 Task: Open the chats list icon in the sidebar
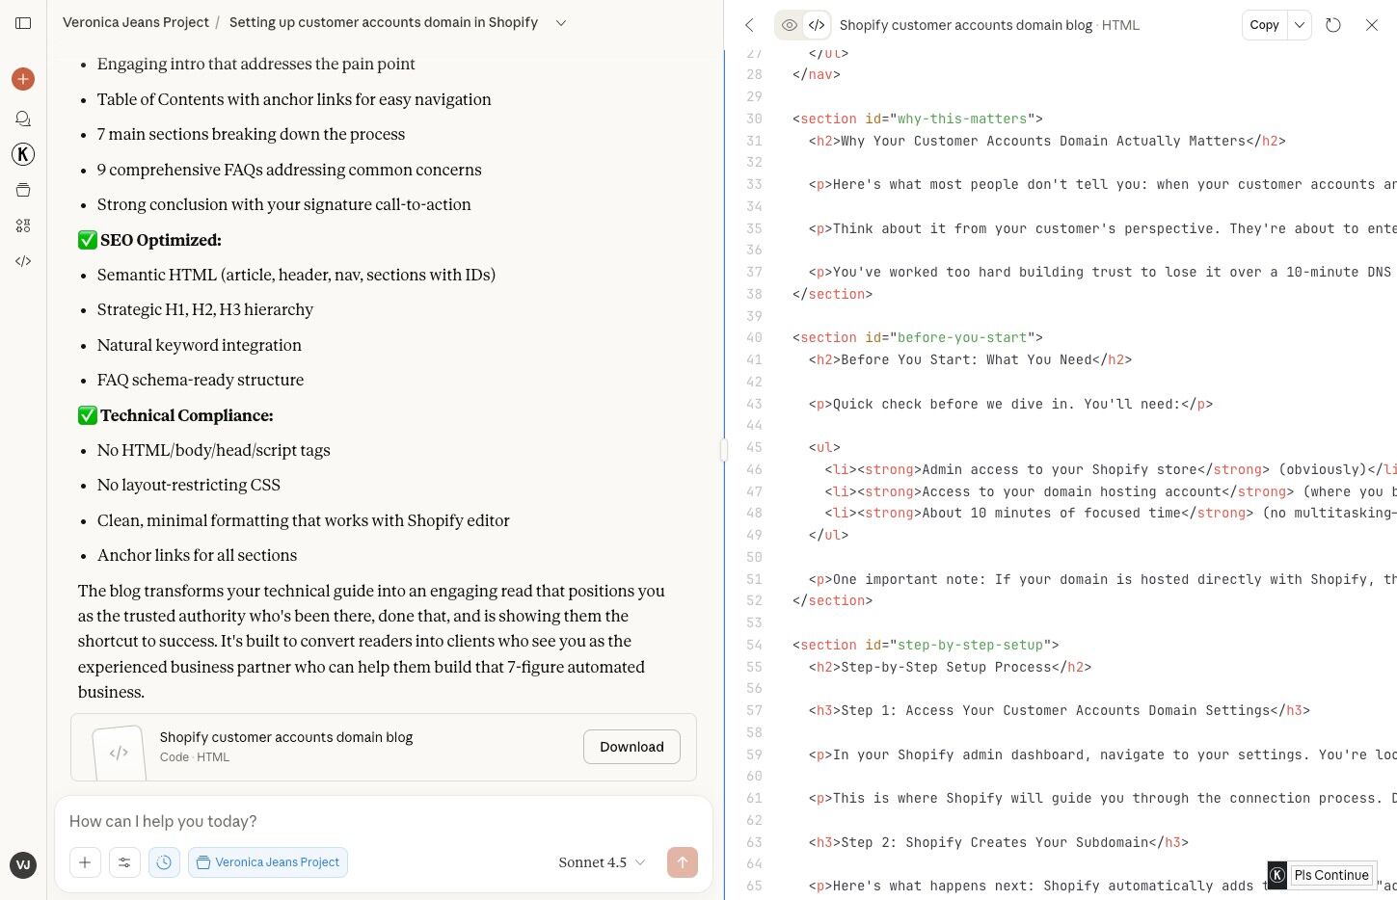(x=23, y=119)
